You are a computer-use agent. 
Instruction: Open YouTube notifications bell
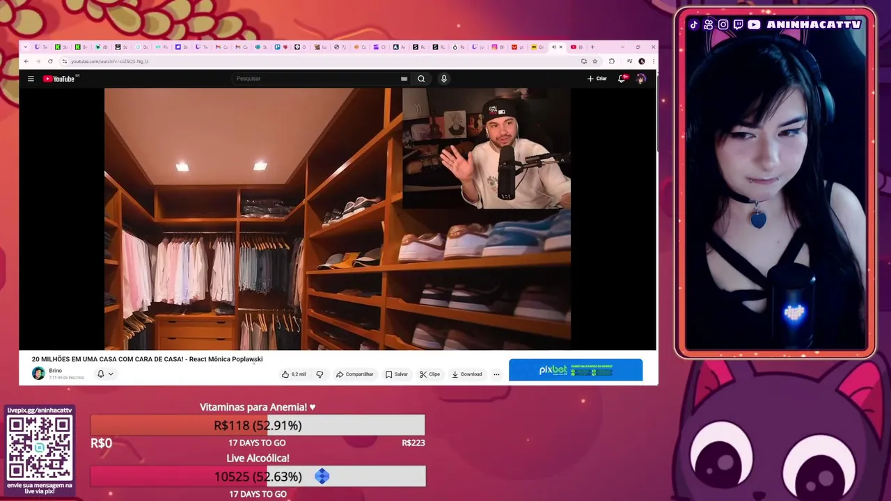pyautogui.click(x=622, y=79)
